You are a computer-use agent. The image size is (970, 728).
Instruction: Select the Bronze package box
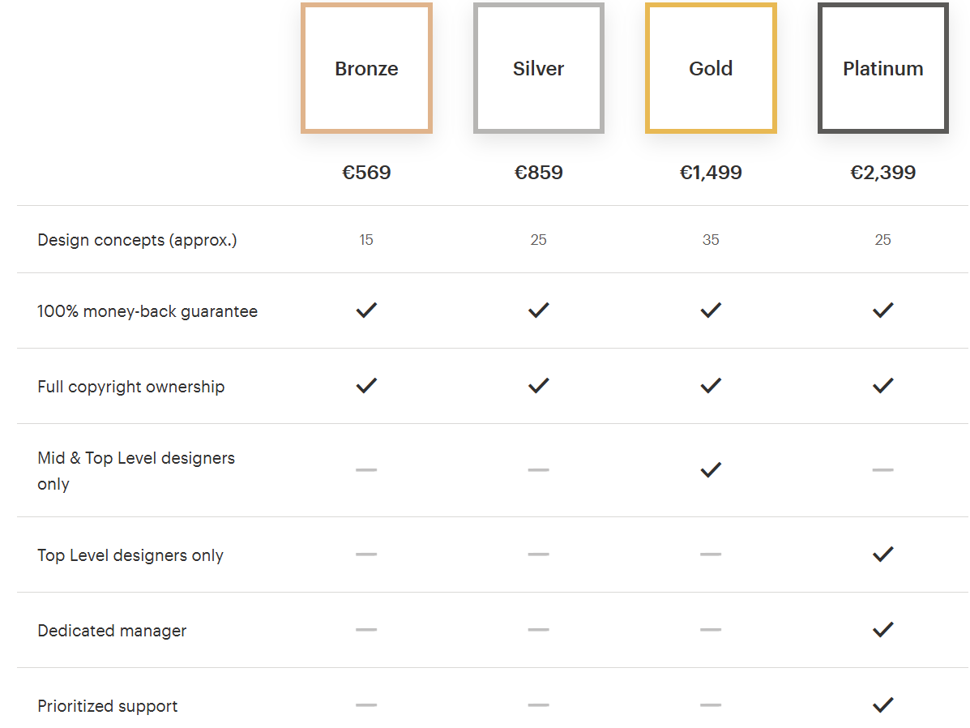pyautogui.click(x=366, y=69)
